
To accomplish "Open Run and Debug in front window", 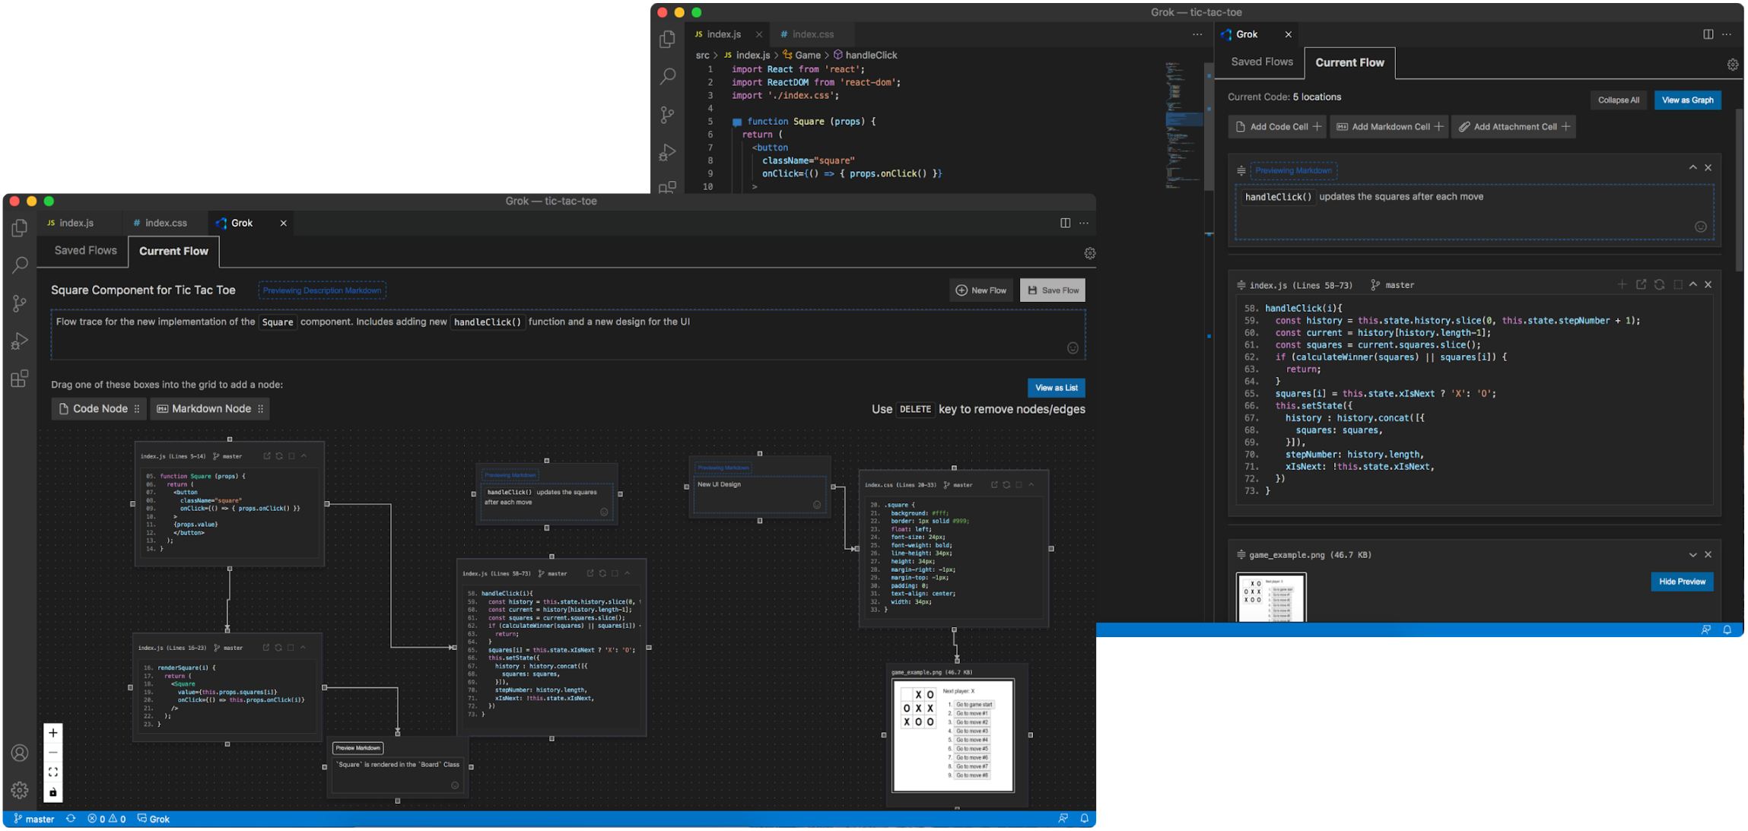I will pos(20,341).
